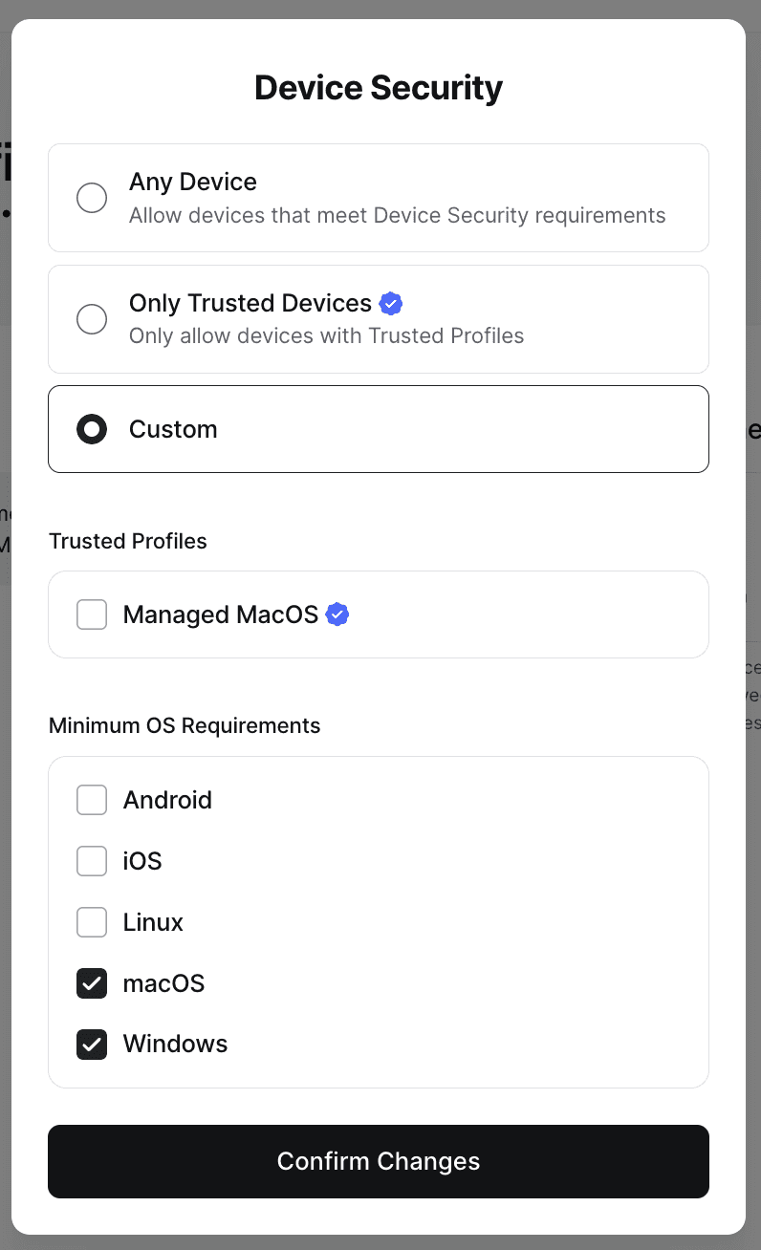Viewport: 761px width, 1250px height.
Task: Choose the Only Trusted Devices radio option
Action: pos(92,319)
